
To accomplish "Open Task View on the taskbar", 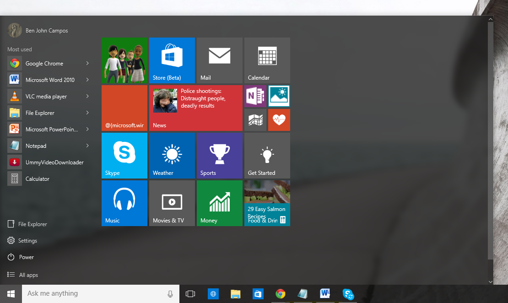I will pos(190,293).
